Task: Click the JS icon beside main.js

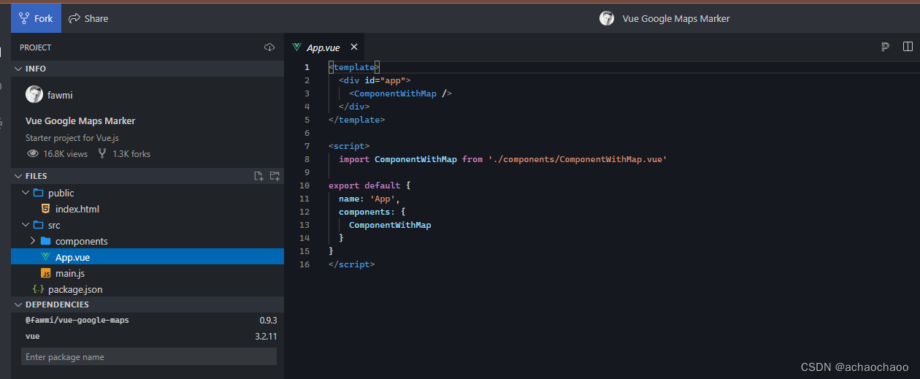Action: 46,273
